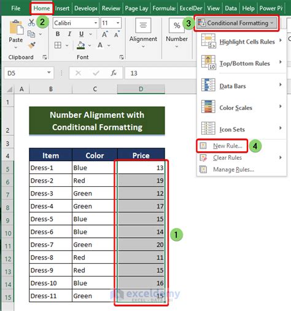Select column D header
This screenshot has height=311, width=291.
pyautogui.click(x=141, y=89)
